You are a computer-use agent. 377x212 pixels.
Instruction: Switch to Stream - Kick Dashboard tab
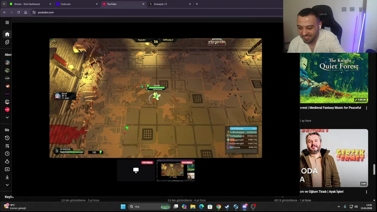[x=27, y=4]
